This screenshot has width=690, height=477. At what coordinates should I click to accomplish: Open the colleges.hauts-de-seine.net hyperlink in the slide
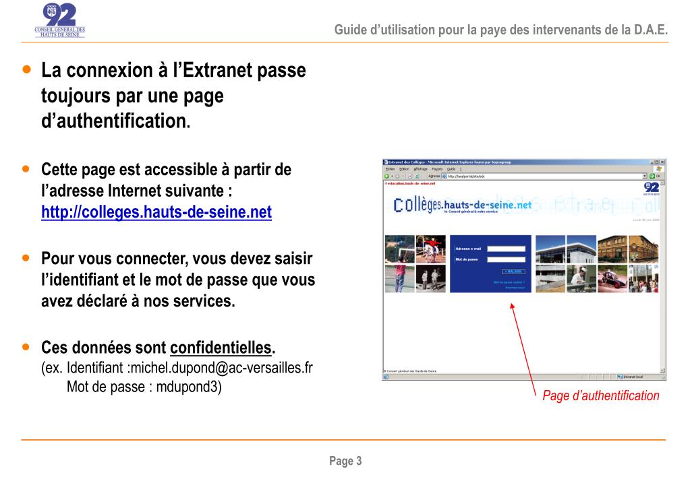156,212
